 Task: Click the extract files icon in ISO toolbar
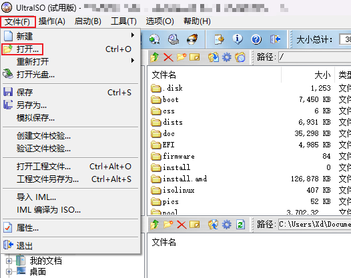pyautogui.click(x=214, y=57)
